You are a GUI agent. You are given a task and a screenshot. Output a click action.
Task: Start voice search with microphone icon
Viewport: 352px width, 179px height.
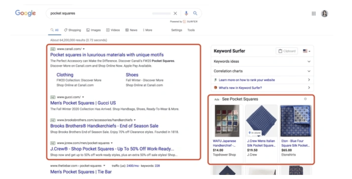[x=186, y=13]
